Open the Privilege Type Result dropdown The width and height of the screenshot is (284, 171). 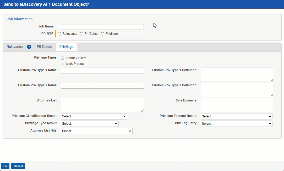tap(89, 123)
